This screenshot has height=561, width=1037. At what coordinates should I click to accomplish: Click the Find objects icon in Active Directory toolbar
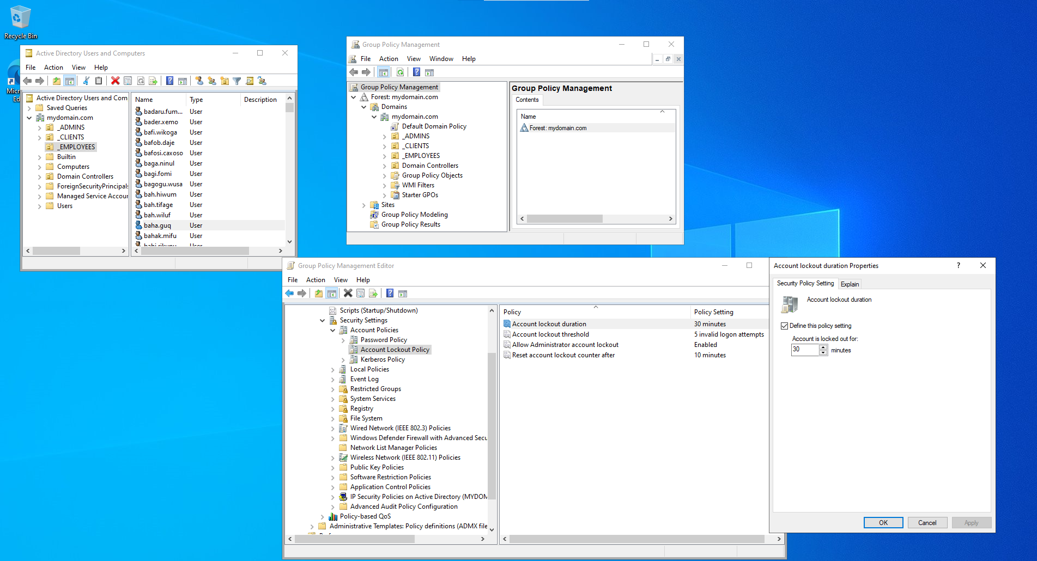tap(250, 81)
